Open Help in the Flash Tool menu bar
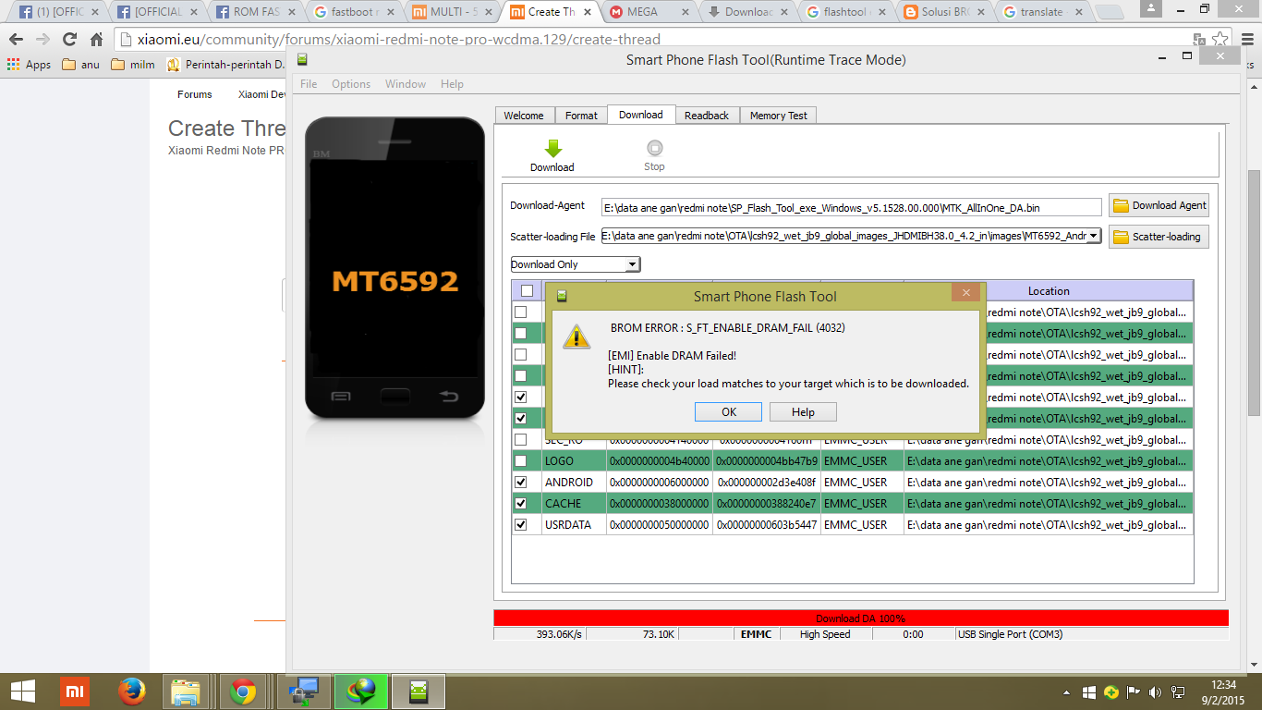The width and height of the screenshot is (1262, 710). coord(452,84)
